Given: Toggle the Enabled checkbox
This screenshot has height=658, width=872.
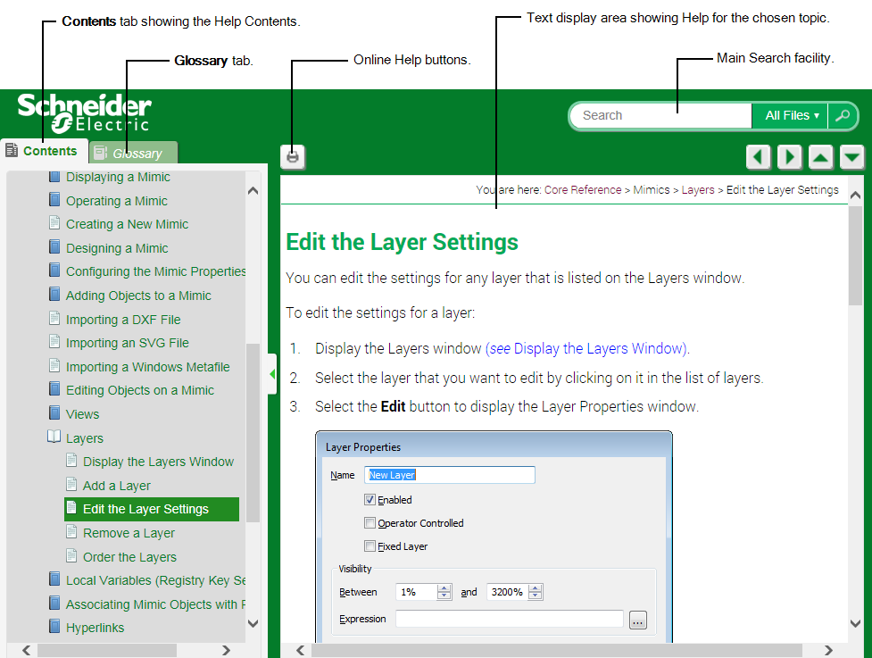Looking at the screenshot, I should pos(370,500).
